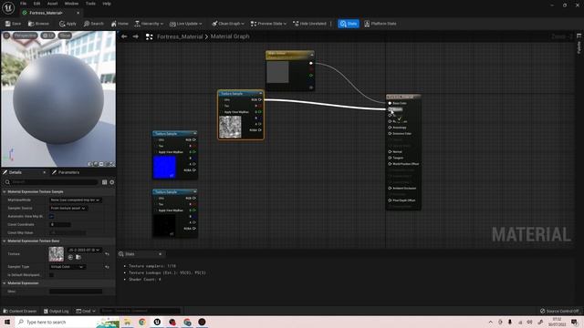Open Details panel settings gear
The width and height of the screenshot is (584, 328).
111,182
